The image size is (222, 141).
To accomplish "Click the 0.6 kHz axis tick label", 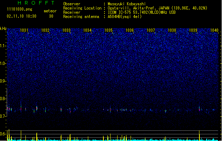I will coord(3,134).
